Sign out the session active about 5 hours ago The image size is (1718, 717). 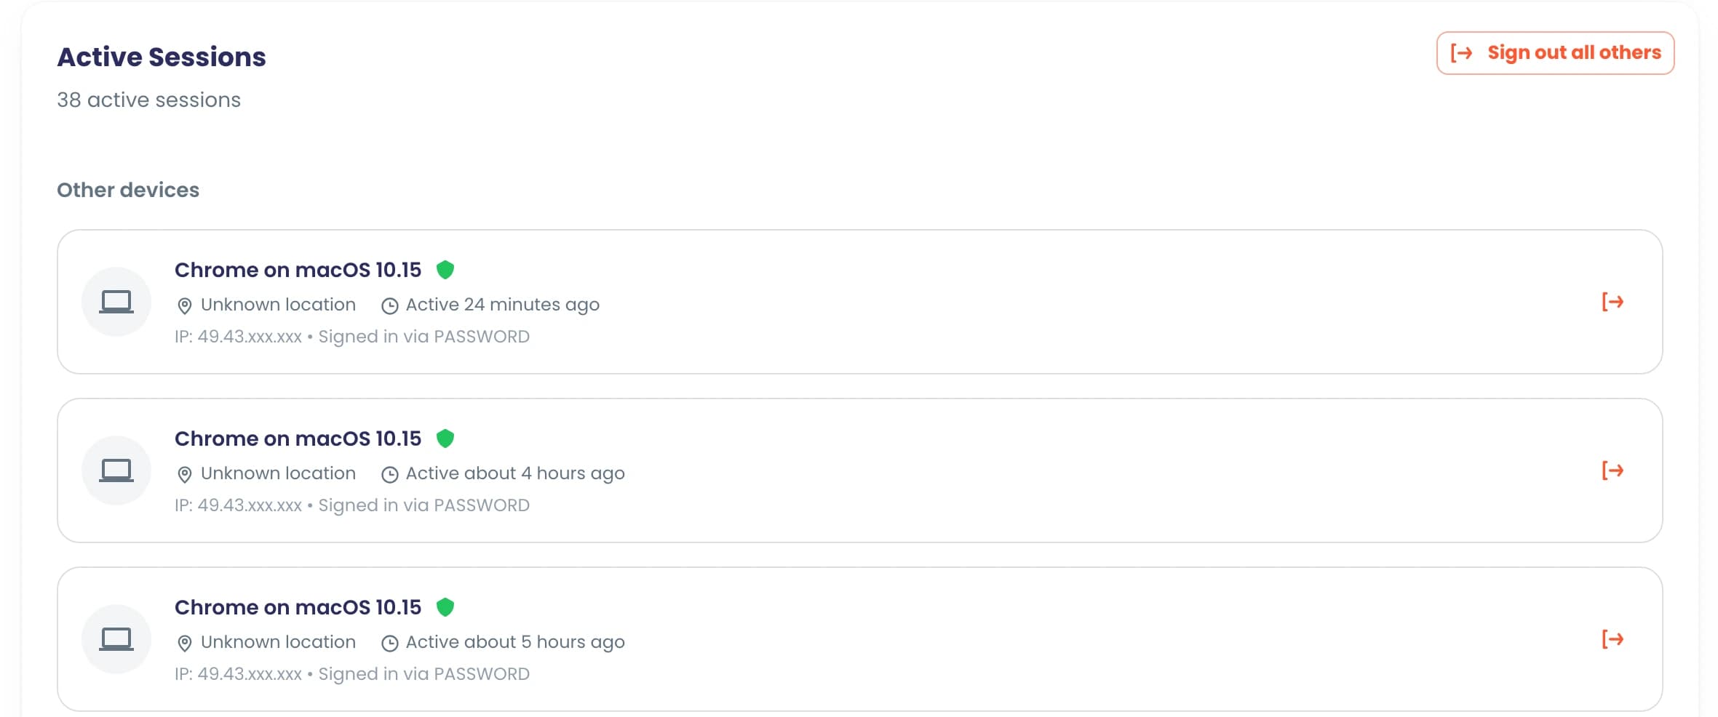(1612, 639)
